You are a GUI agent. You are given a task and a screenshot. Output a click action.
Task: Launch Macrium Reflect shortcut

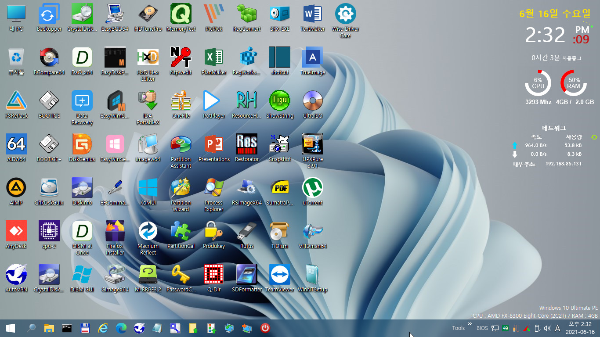148,238
